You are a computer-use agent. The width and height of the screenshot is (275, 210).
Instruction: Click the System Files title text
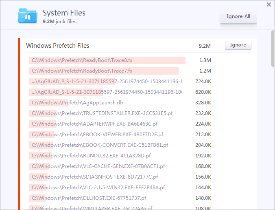tap(64, 13)
